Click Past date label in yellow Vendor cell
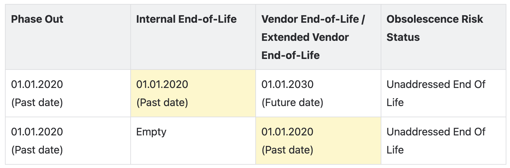The image size is (510, 168). click(x=287, y=150)
